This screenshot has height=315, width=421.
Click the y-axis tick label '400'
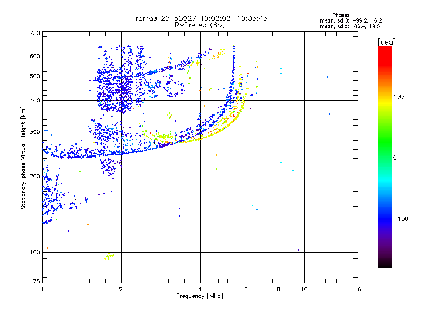(x=35, y=100)
